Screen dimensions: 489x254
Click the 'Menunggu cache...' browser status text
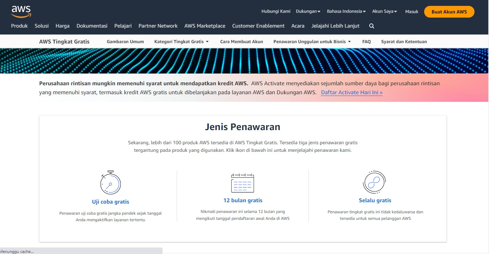[17, 251]
